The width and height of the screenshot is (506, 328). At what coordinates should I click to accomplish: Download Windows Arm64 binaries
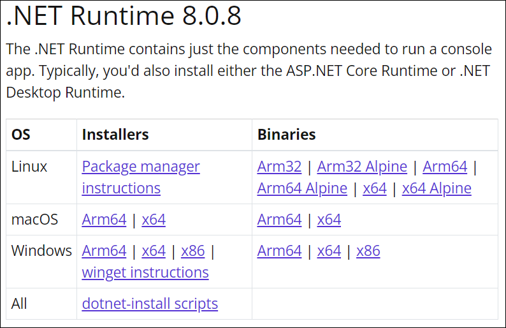click(x=279, y=251)
